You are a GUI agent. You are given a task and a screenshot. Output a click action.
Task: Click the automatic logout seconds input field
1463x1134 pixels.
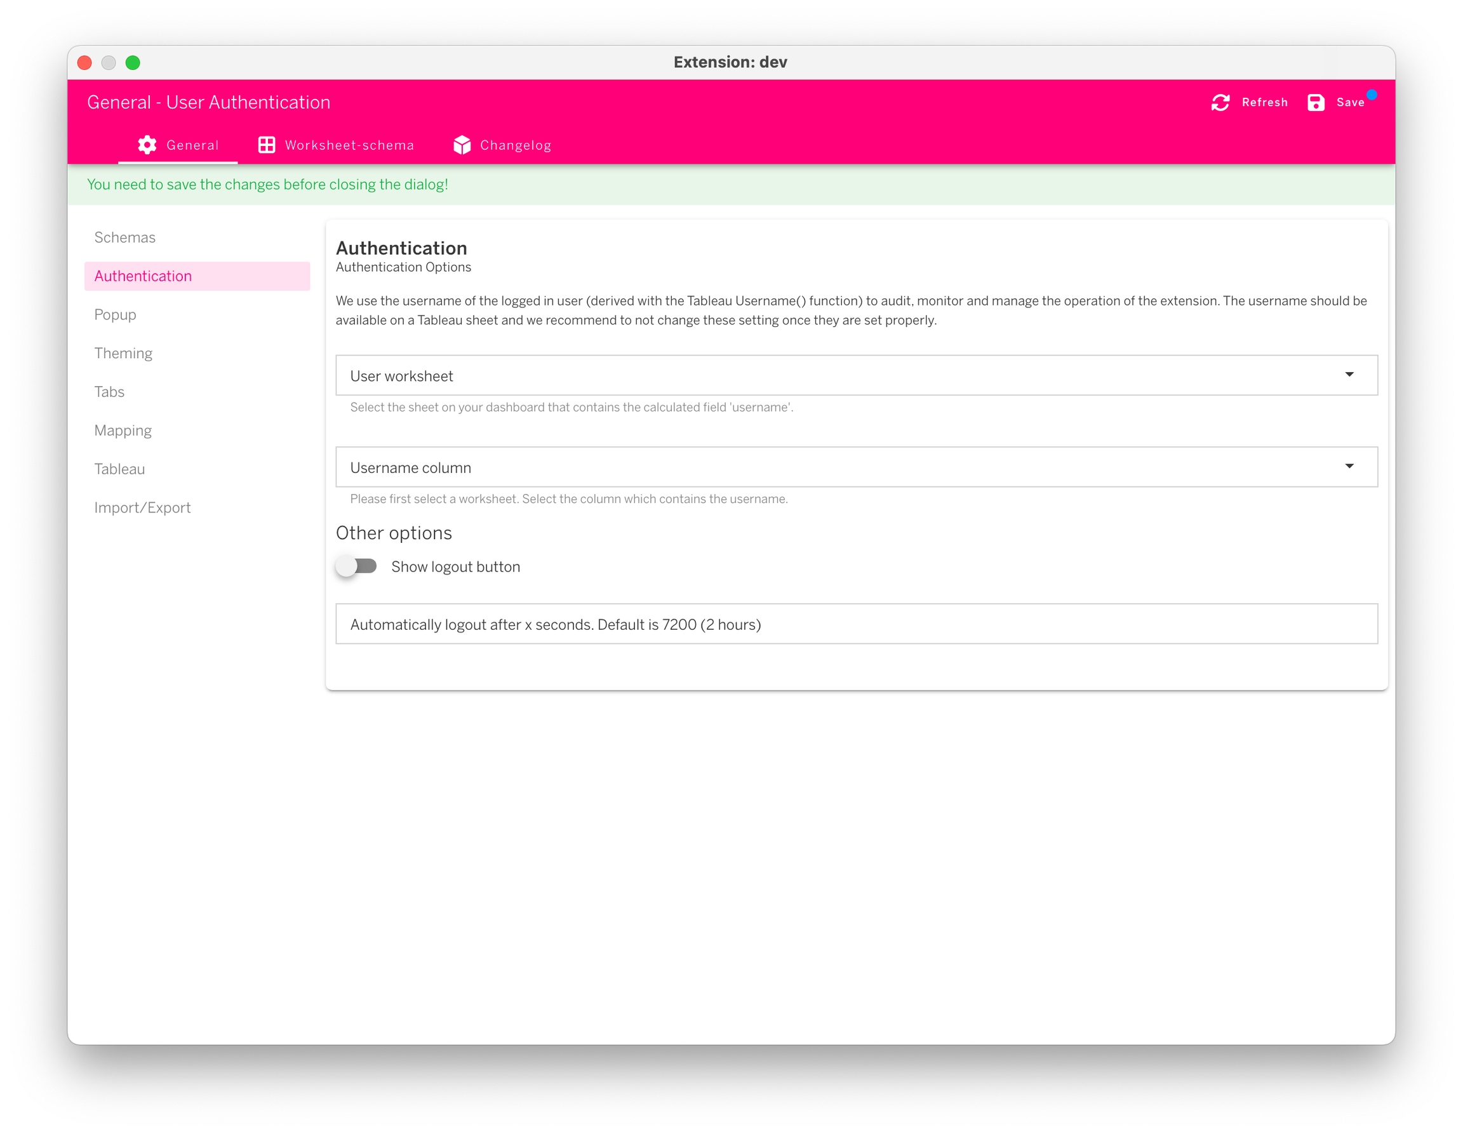click(x=855, y=624)
